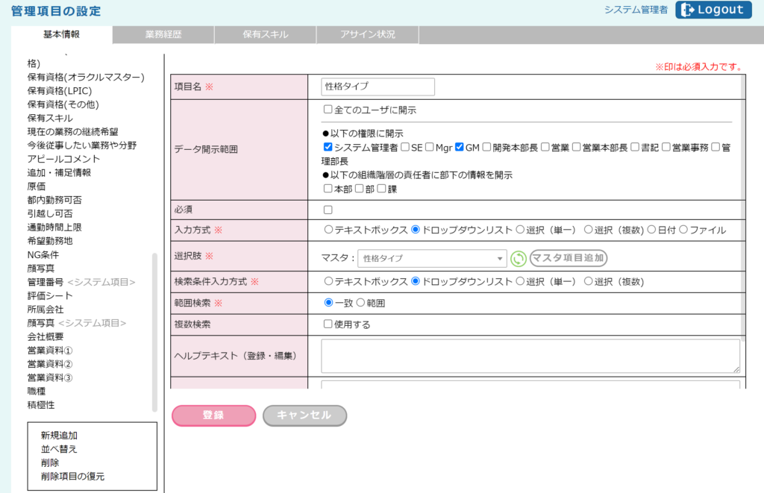Open the マスタ 性格タイプ dropdown
Screen dimensions: 764x493
432,259
